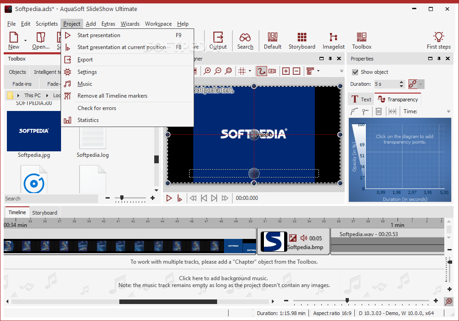Pin the Properties panel
The height and width of the screenshot is (321, 459).
point(439,59)
